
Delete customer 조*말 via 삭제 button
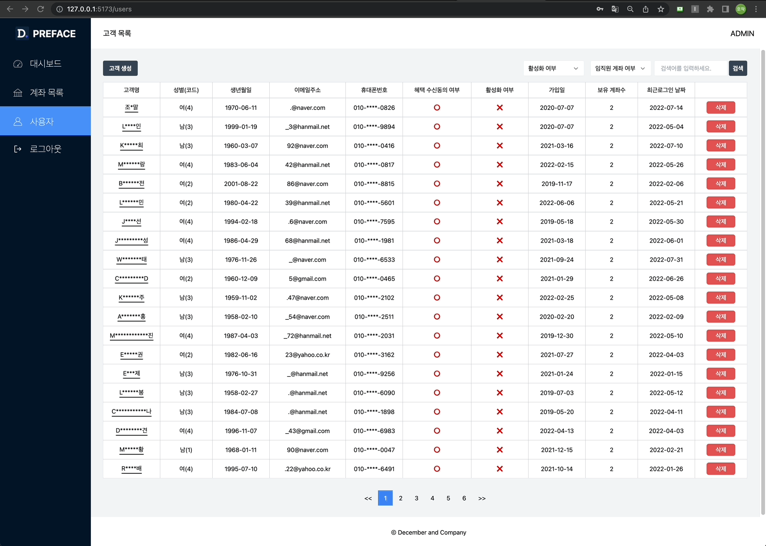point(721,107)
